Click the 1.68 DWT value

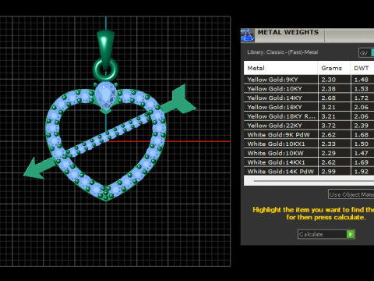(362, 135)
